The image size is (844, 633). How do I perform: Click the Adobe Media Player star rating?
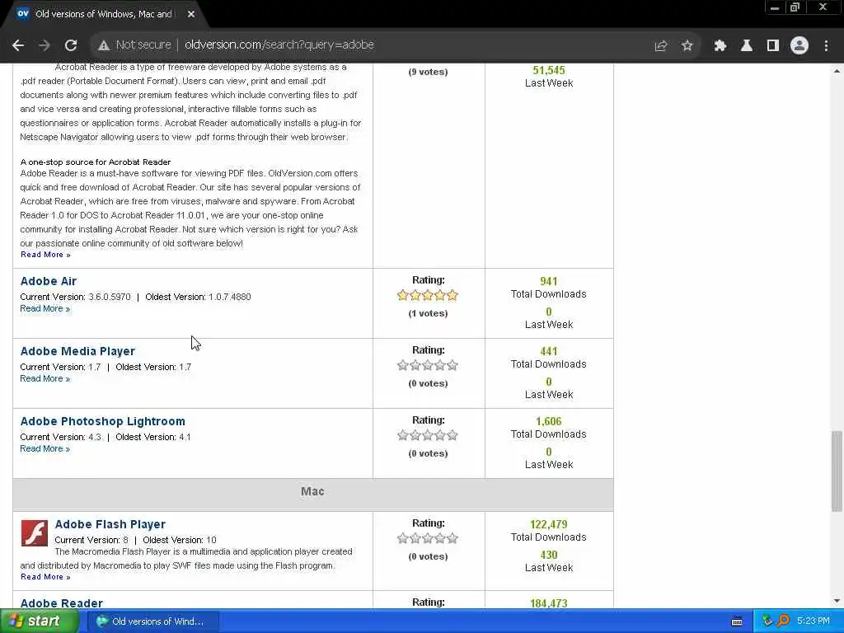click(428, 365)
